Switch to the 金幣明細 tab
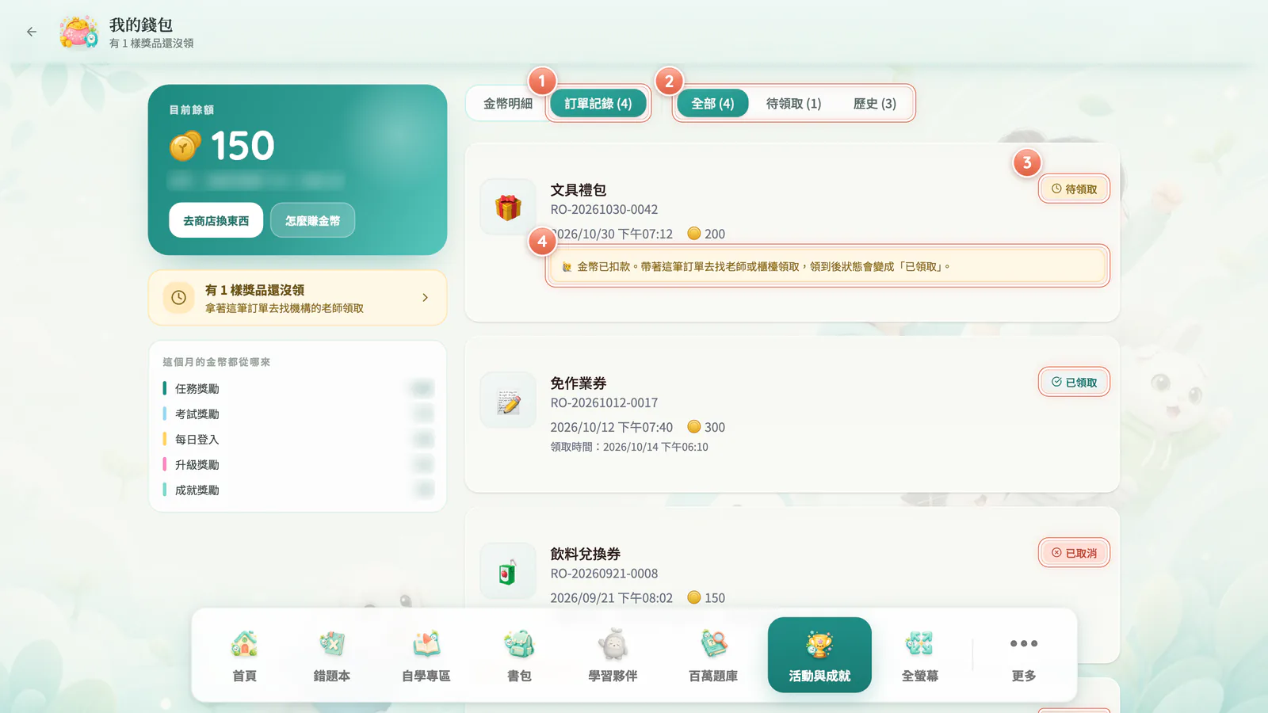1268x713 pixels. [508, 104]
